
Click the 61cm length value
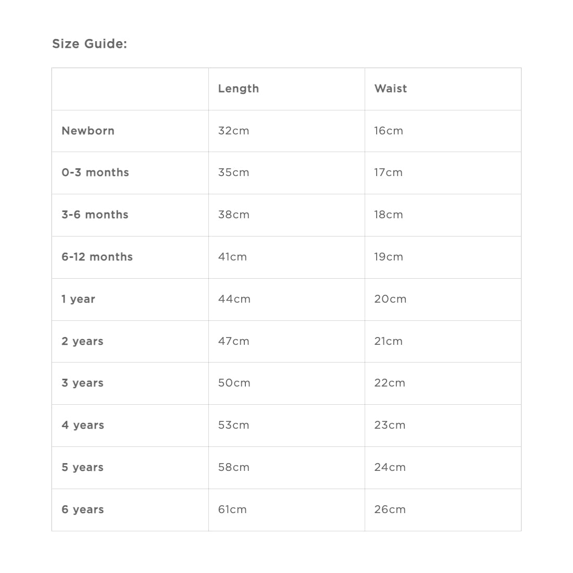click(x=232, y=510)
